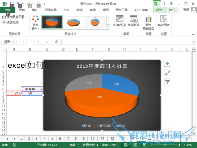Open sheet tab 10

[93, 139]
